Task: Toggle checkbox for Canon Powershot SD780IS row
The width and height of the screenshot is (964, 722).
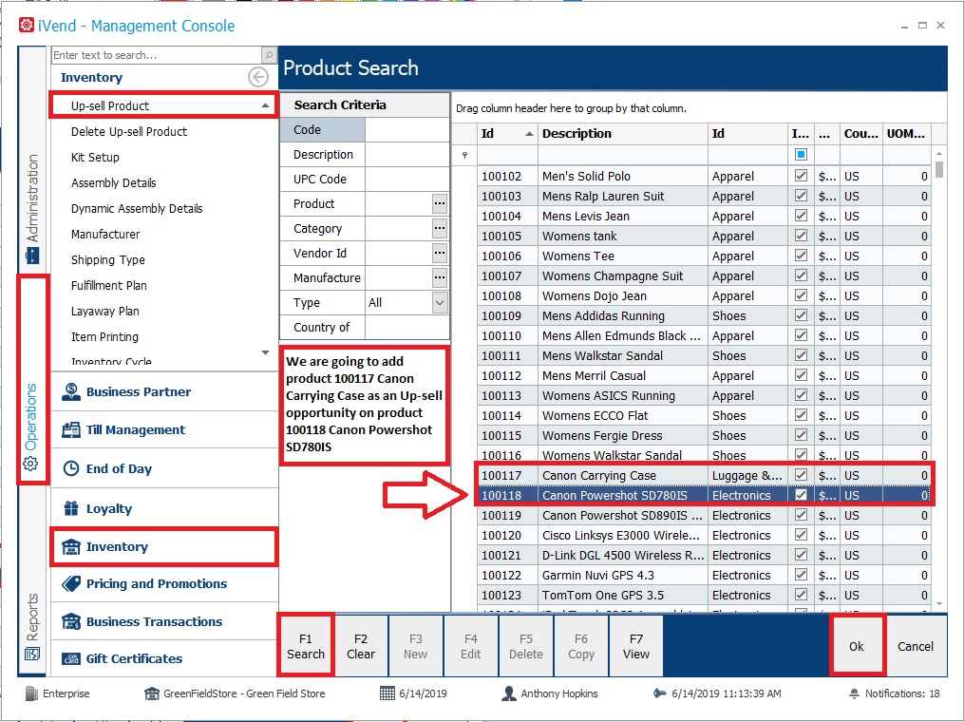Action: 801,494
